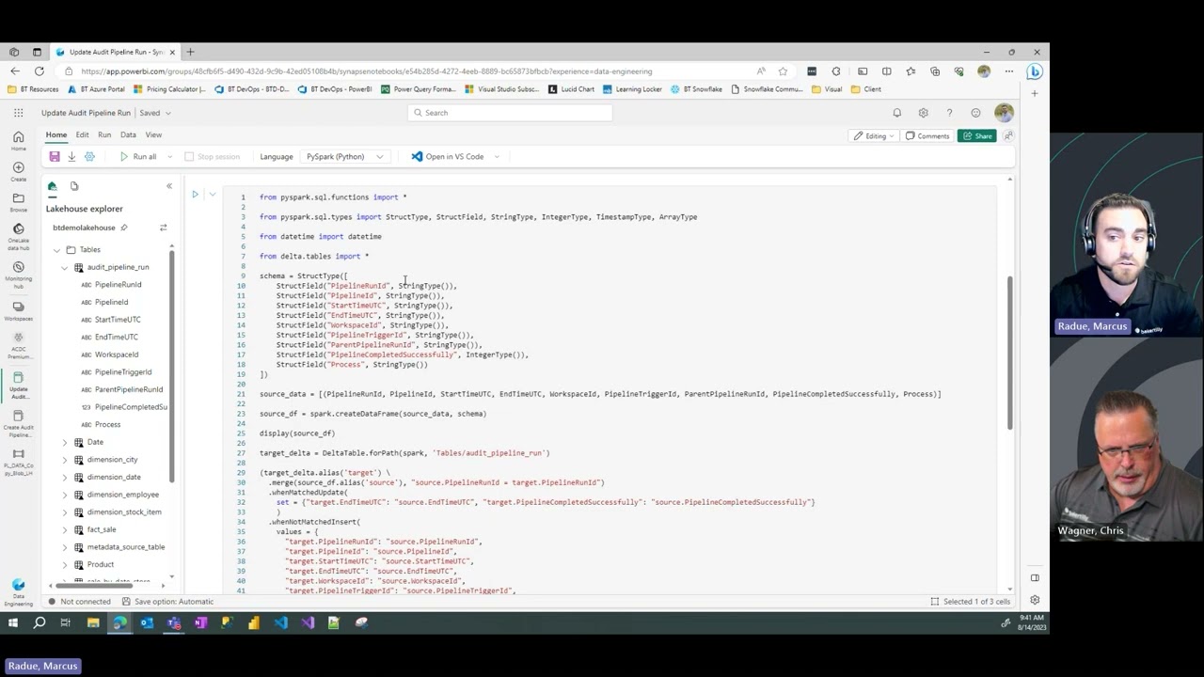The image size is (1204, 677).
Task: Open the PySpark (Python) language dropdown
Action: point(344,157)
